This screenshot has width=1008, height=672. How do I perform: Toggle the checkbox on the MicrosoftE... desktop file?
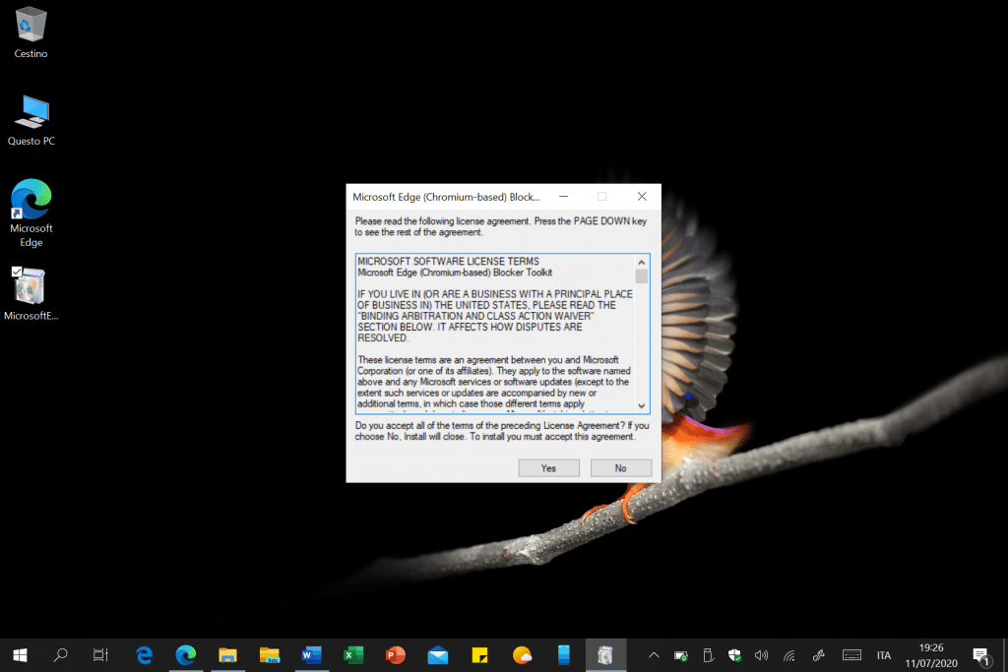pos(17,272)
